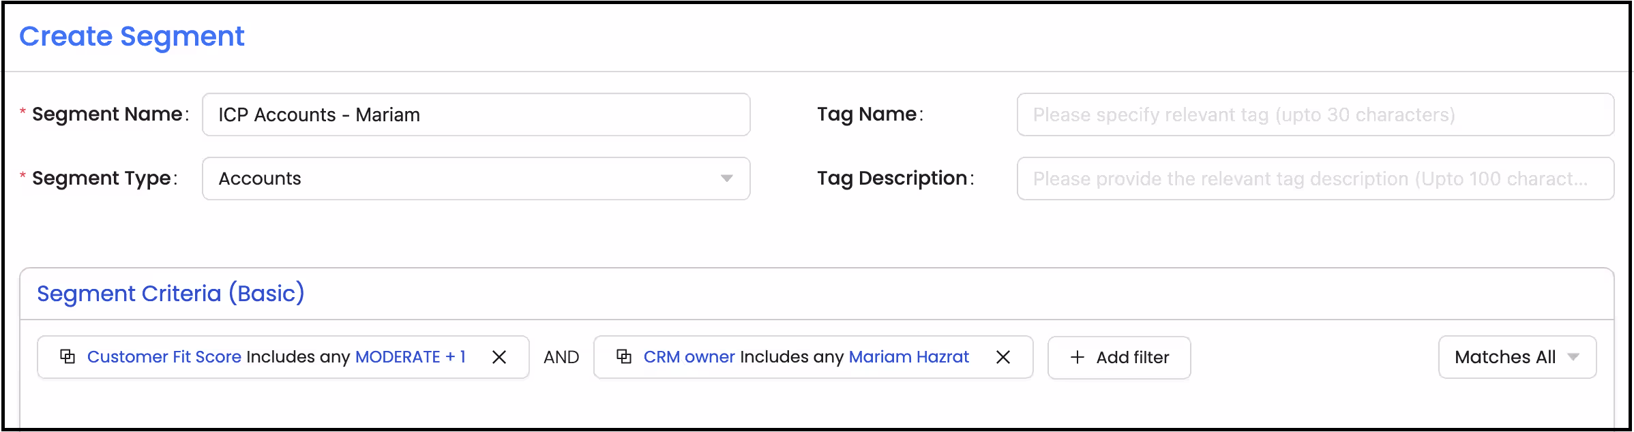Image resolution: width=1634 pixels, height=432 pixels.
Task: Click the Add filter button
Action: pos(1119,357)
